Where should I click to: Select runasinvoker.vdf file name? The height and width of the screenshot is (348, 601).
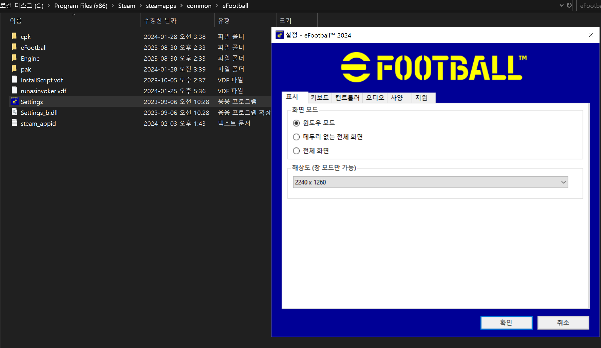44,91
